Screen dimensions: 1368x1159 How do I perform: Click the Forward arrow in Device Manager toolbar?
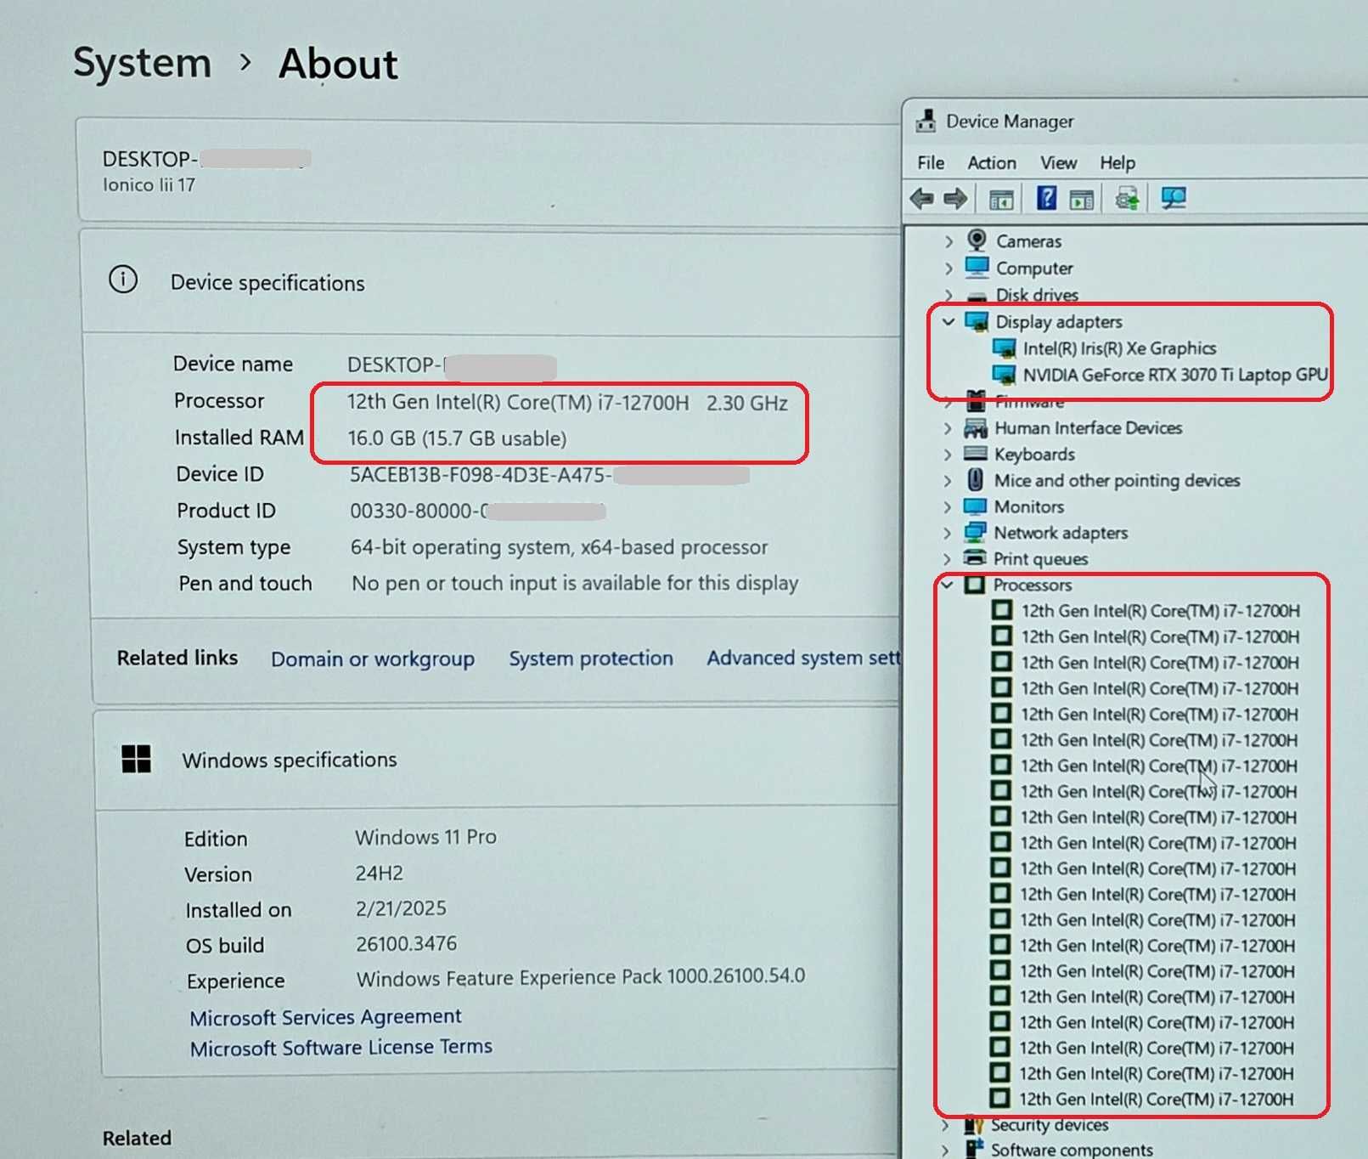(955, 199)
